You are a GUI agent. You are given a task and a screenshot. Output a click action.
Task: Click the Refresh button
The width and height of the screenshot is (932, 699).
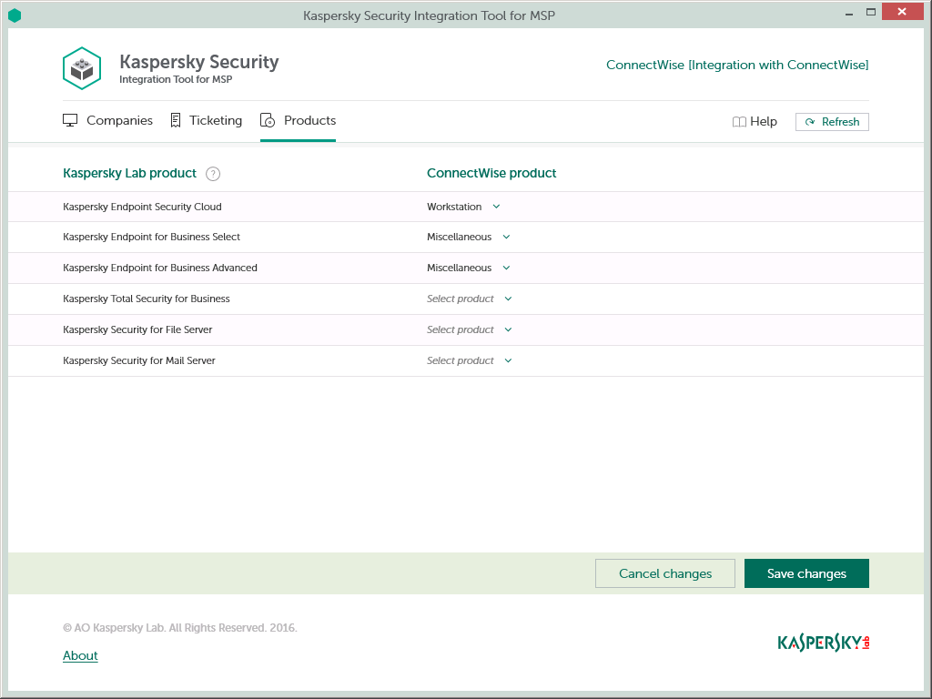pos(832,122)
